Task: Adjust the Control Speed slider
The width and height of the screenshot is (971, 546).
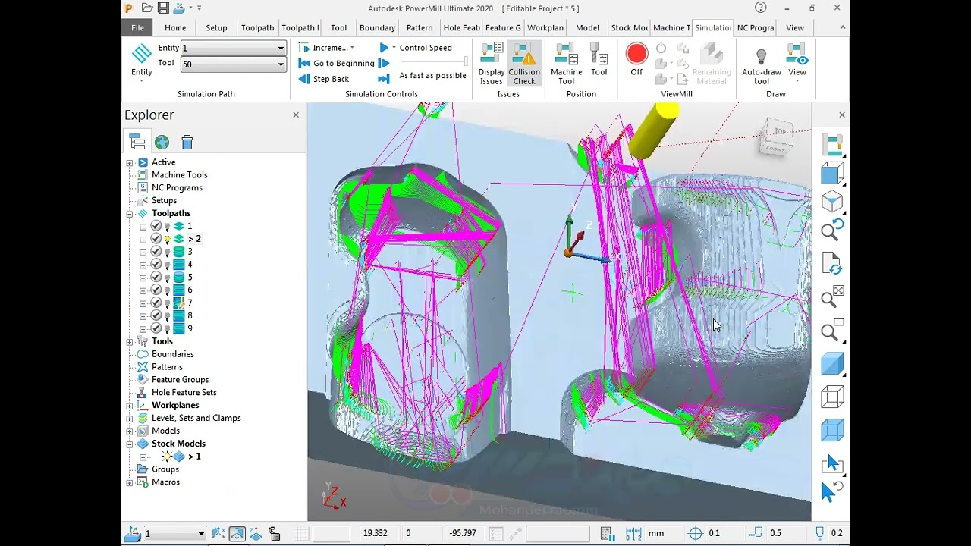Action: [433, 61]
